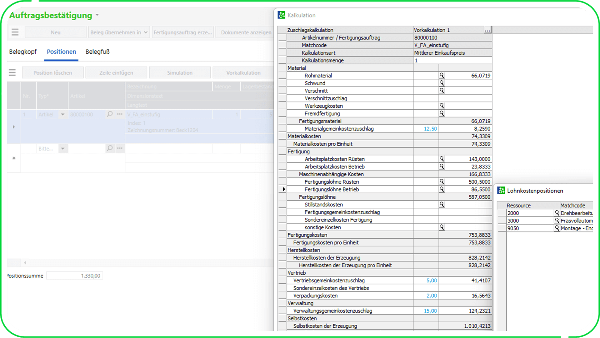Viewport: 600px width, 338px height.
Task: Click the Zeile einfügen button
Action: point(116,72)
